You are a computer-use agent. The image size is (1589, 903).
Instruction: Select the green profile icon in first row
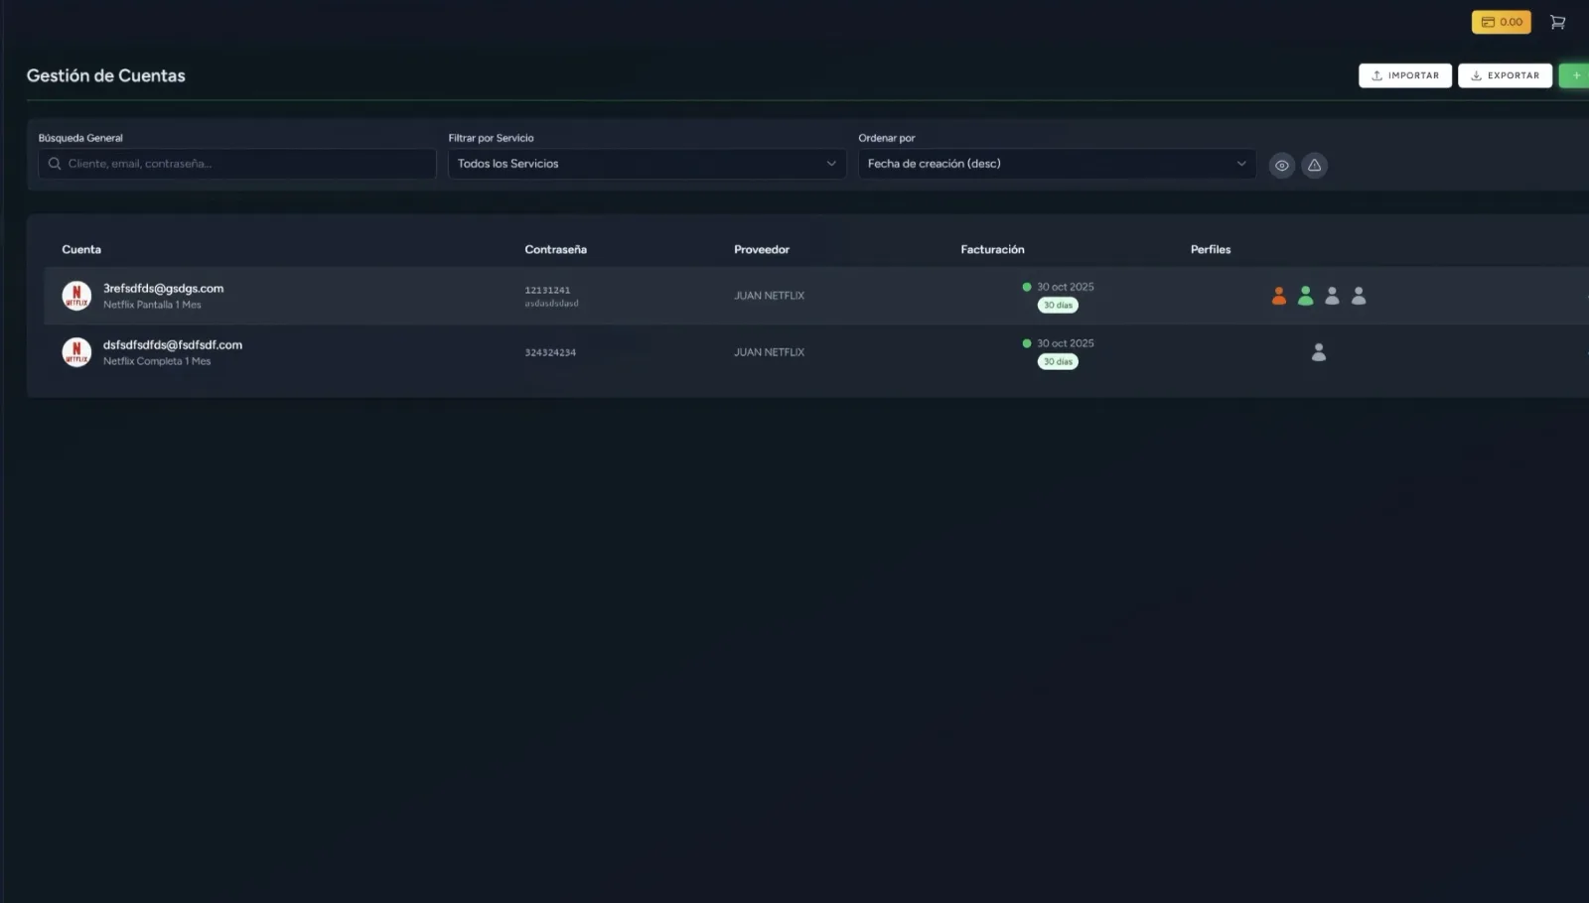pyautogui.click(x=1306, y=296)
